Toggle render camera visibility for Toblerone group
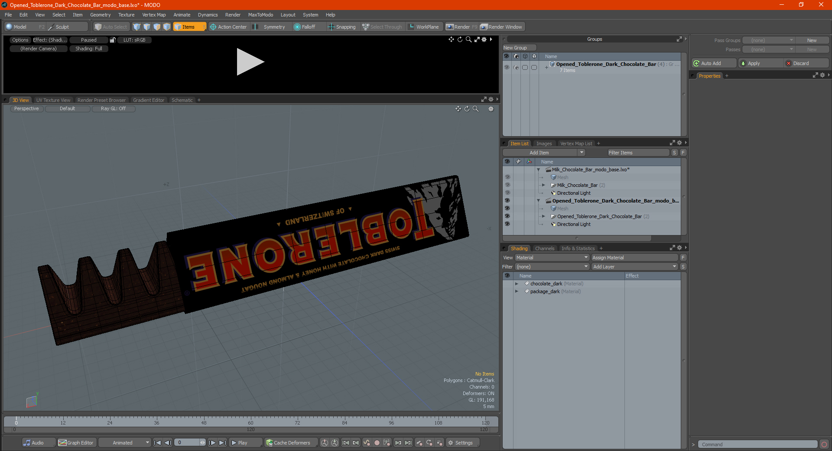This screenshot has width=832, height=451. (516, 67)
